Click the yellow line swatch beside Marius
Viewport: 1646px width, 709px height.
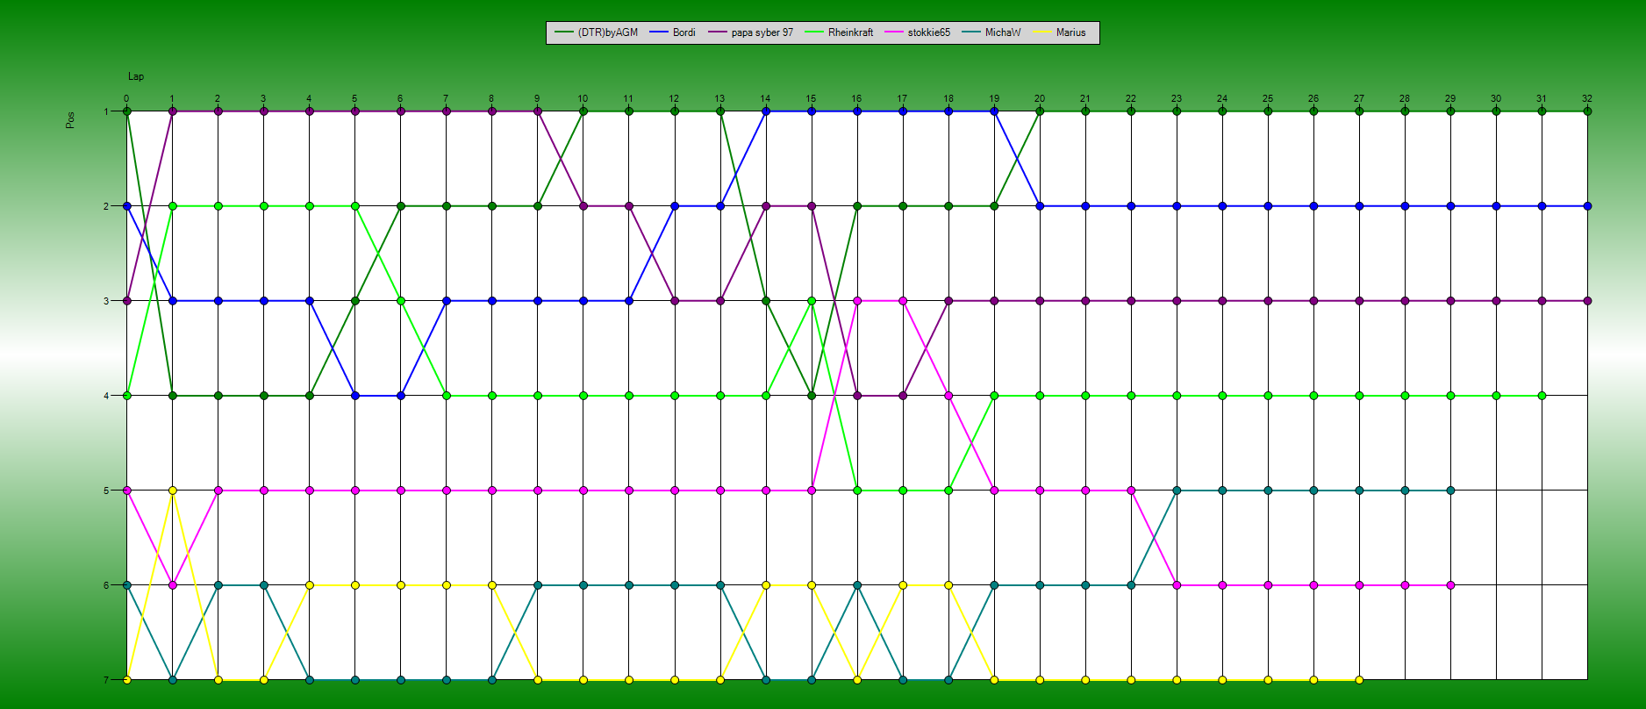[x=1043, y=32]
